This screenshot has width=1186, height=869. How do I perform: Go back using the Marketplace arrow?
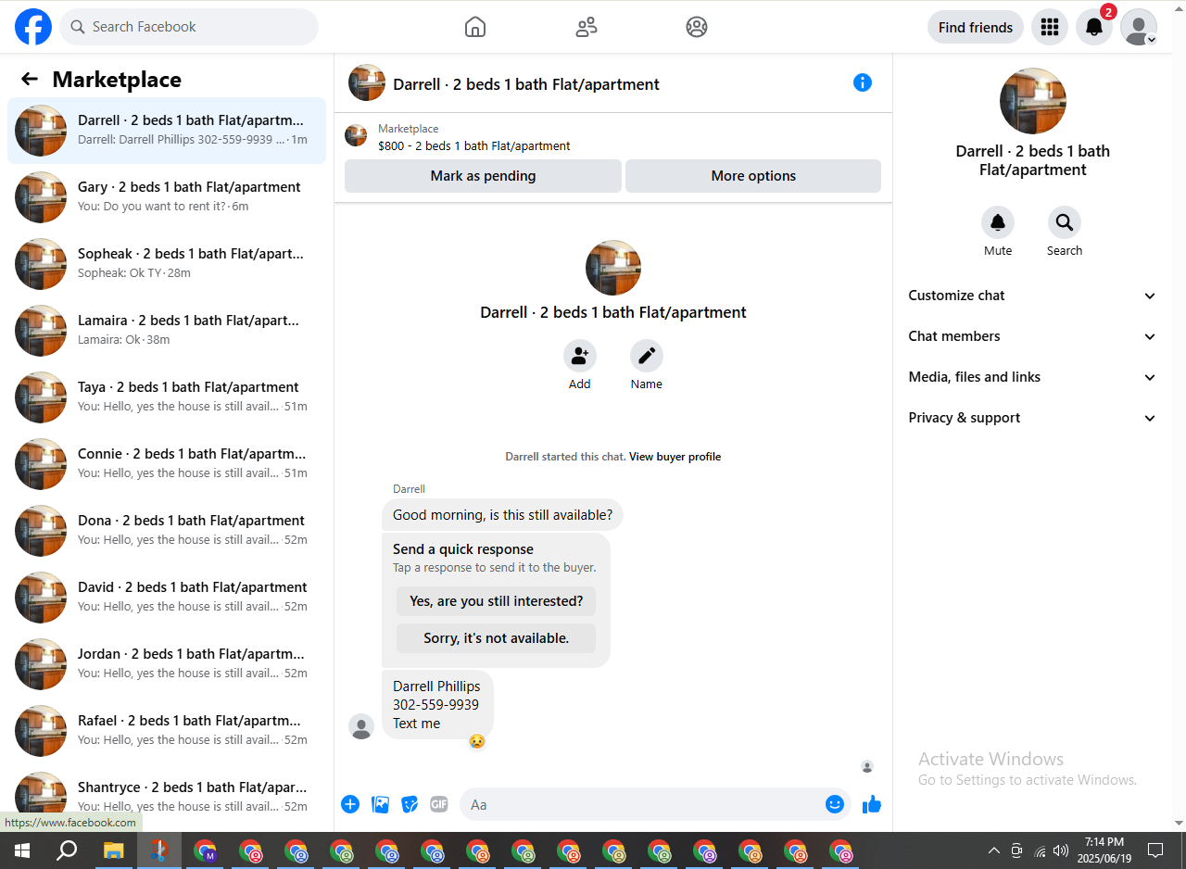[x=30, y=80]
